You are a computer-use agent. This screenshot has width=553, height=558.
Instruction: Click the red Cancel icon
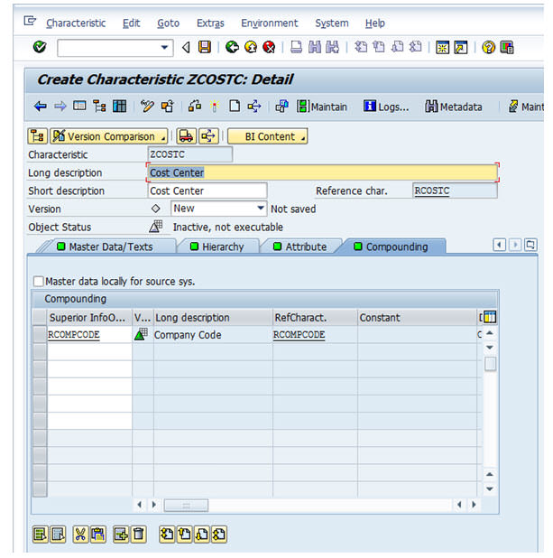click(x=268, y=47)
